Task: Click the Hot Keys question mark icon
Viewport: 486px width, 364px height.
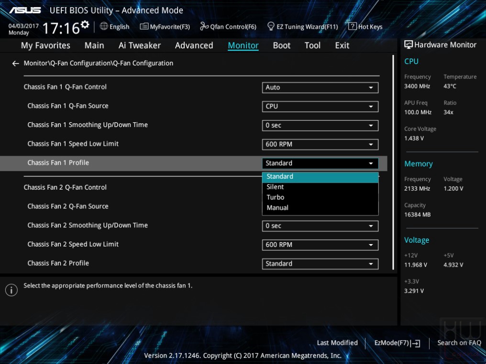Action: coord(353,26)
